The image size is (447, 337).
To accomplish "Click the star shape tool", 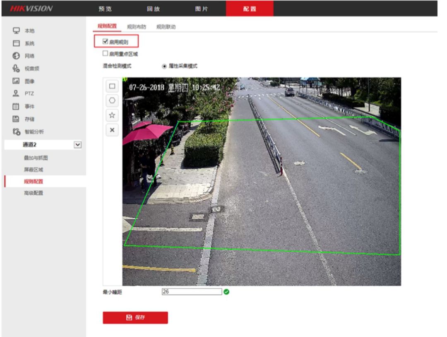I will (112, 115).
